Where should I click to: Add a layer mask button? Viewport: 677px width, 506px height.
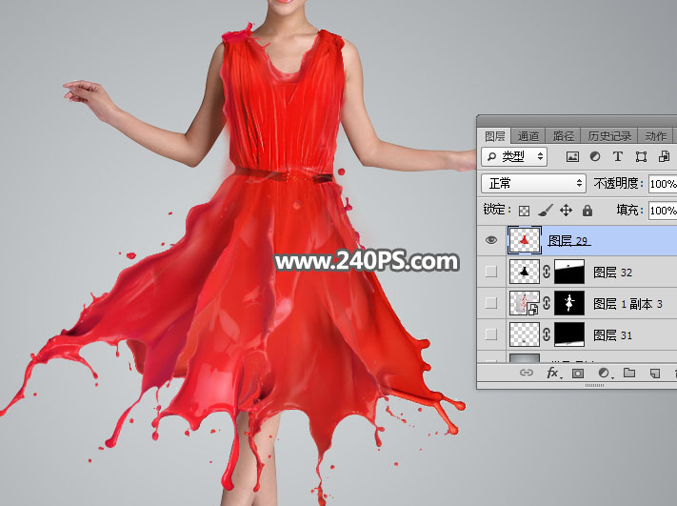pyautogui.click(x=578, y=373)
